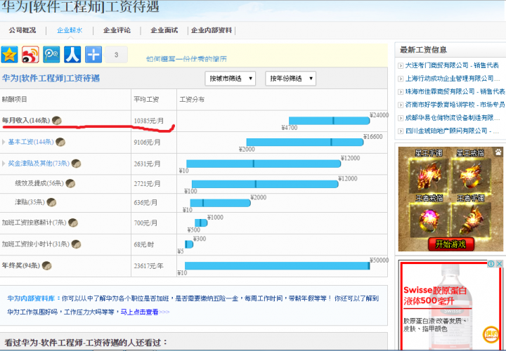Open the 公司概况 tab
Image resolution: width=506 pixels, height=351 pixels.
click(22, 30)
